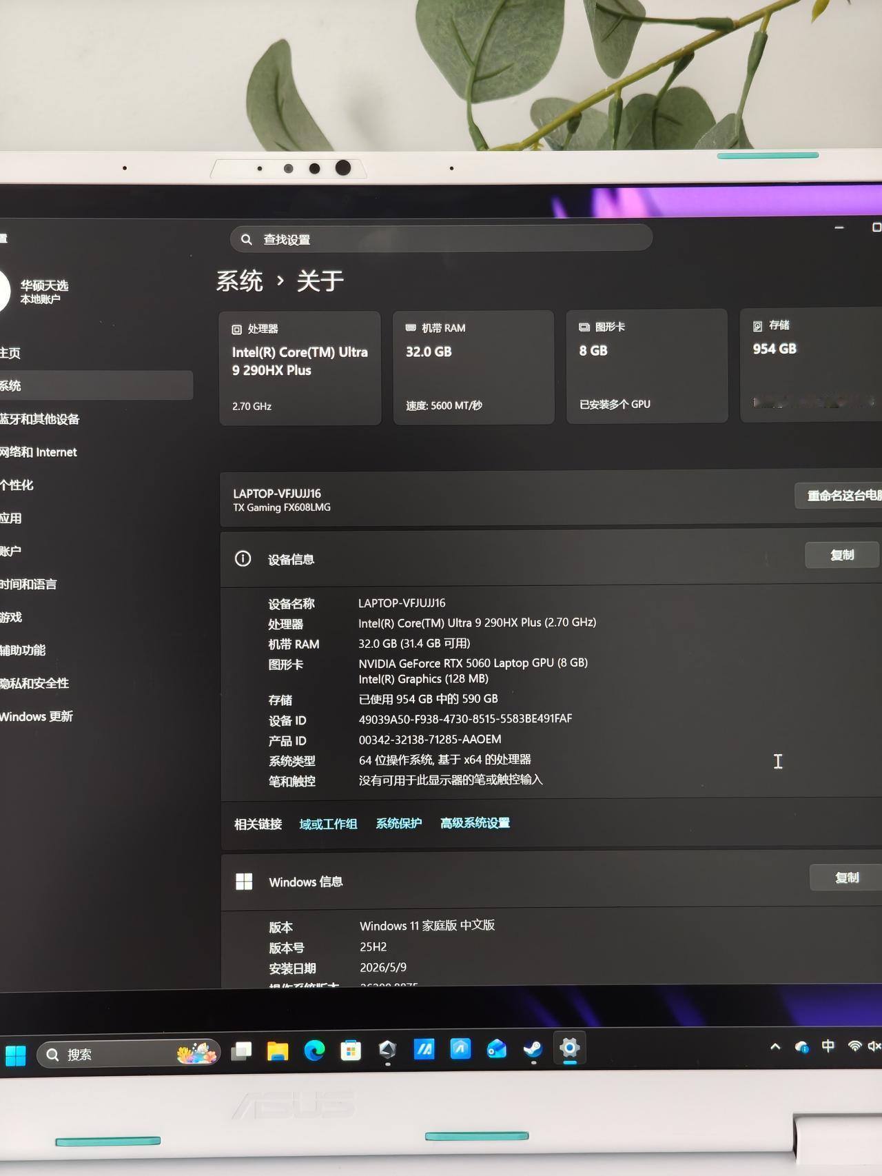Click the muted volume tray icon
This screenshot has height=1176, width=882.
pyautogui.click(x=875, y=1046)
